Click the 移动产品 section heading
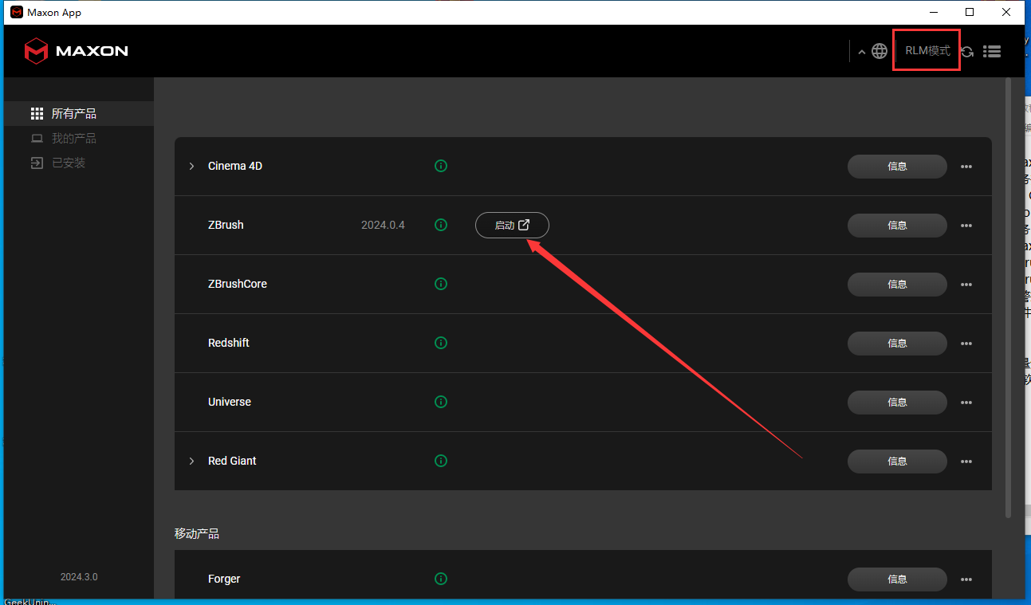 [x=197, y=533]
